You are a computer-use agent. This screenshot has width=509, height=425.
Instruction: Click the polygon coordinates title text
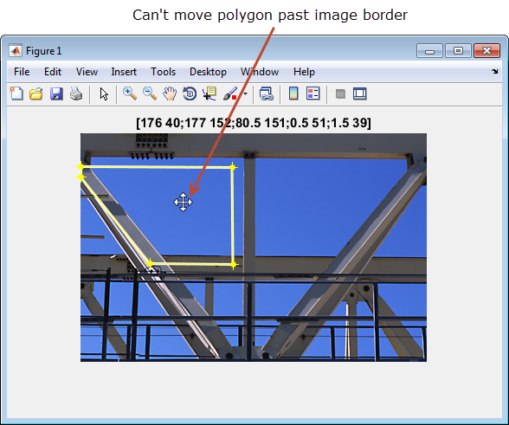(254, 123)
